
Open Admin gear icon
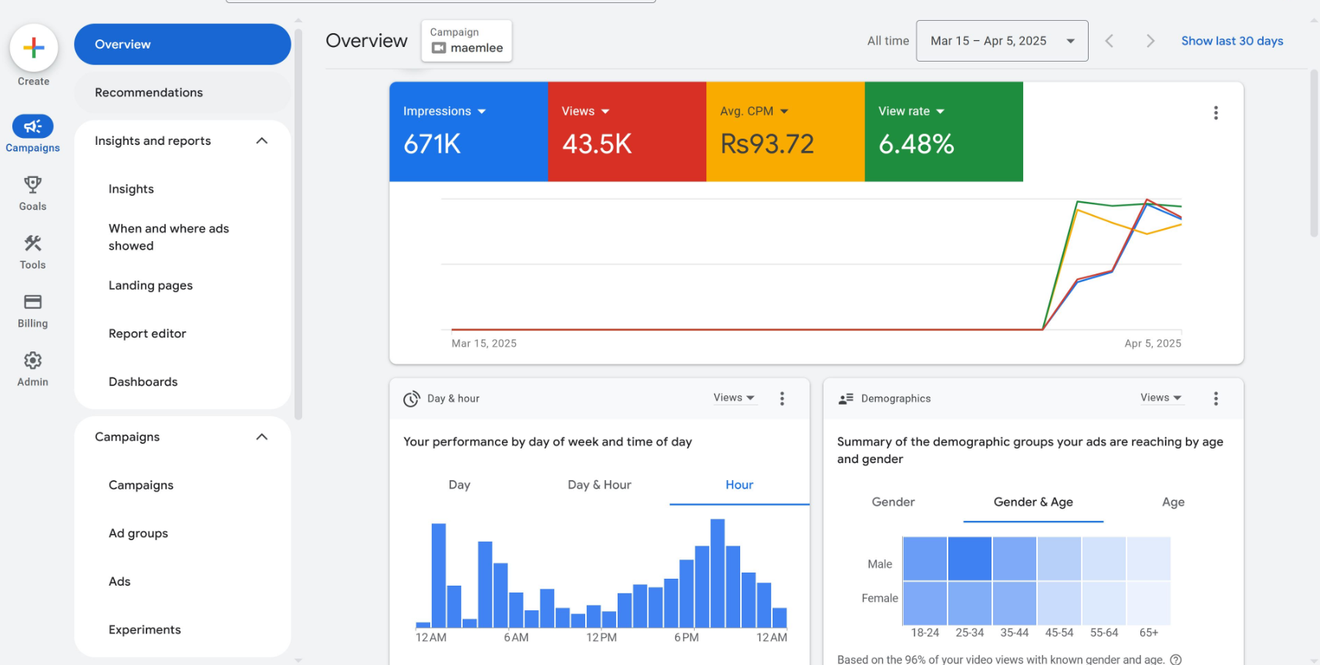pyautogui.click(x=32, y=361)
